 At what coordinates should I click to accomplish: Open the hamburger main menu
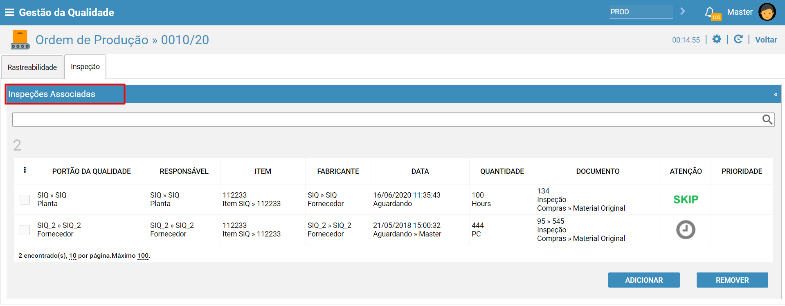[9, 12]
